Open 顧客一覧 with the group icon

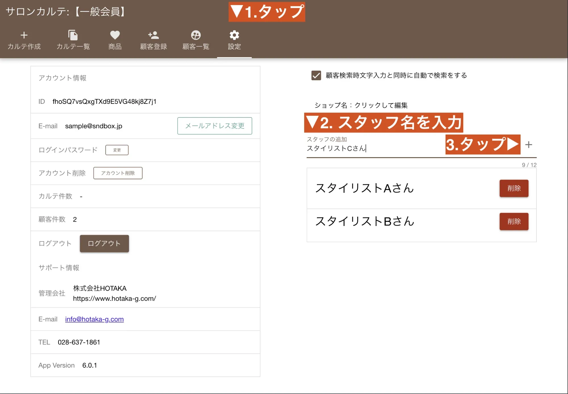pos(195,40)
